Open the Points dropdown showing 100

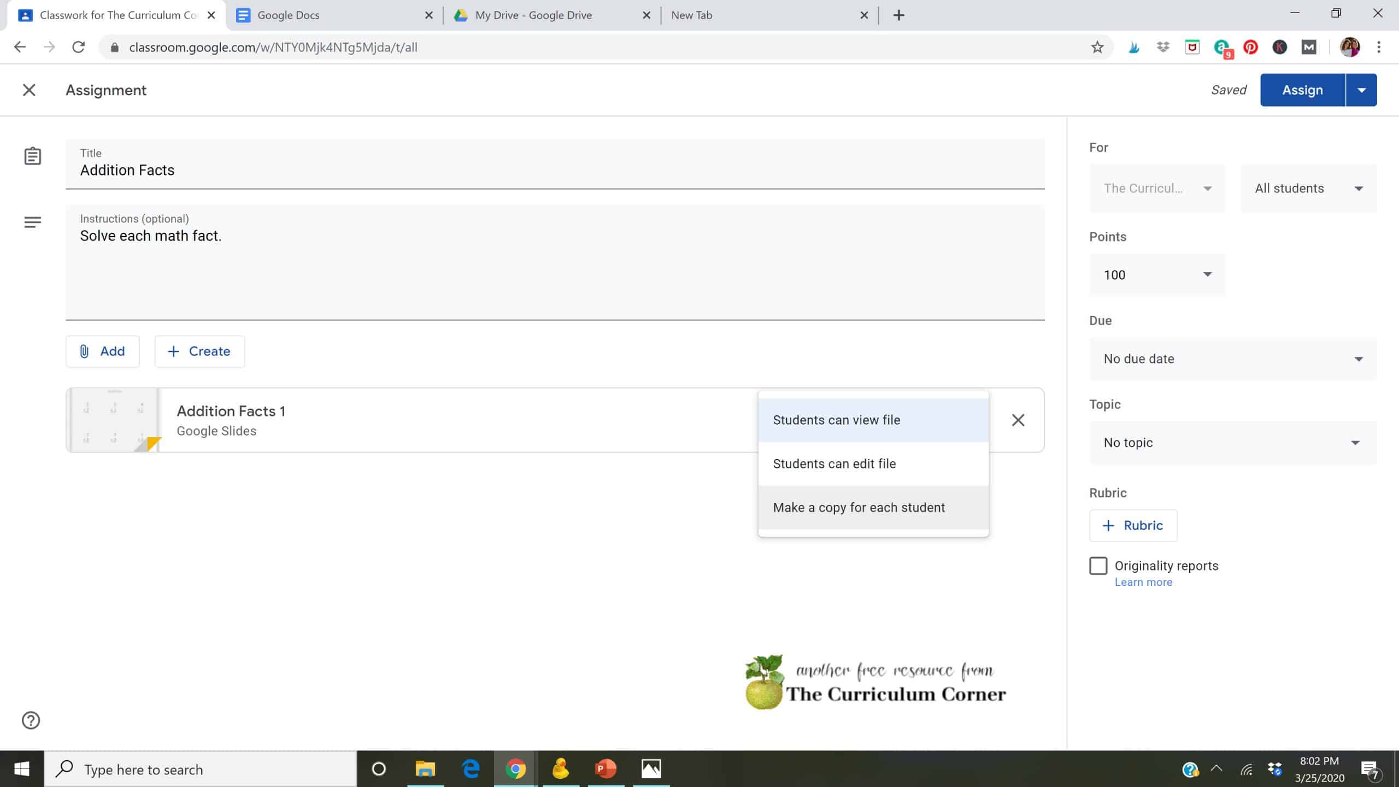(1157, 274)
